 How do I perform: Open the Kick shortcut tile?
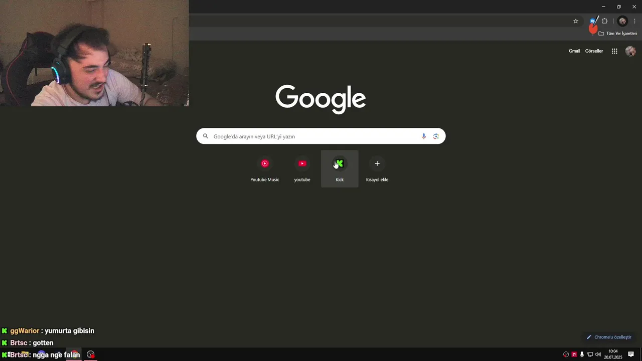point(340,169)
